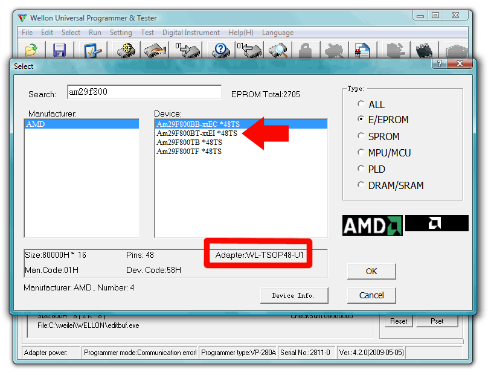Select the SPROM type radio button
The image size is (494, 378).
(x=361, y=136)
